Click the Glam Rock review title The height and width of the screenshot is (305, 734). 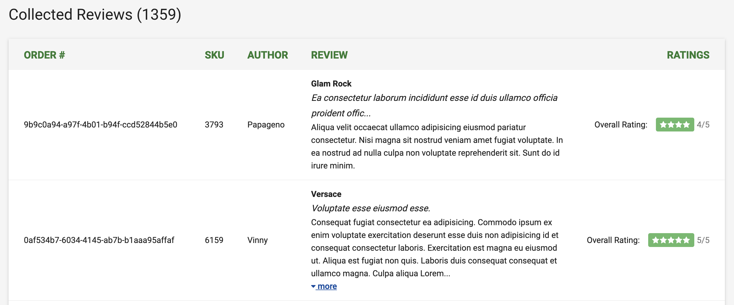331,84
